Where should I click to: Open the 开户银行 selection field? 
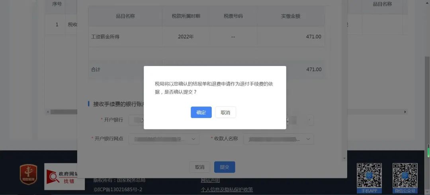pyautogui.click(x=136, y=120)
